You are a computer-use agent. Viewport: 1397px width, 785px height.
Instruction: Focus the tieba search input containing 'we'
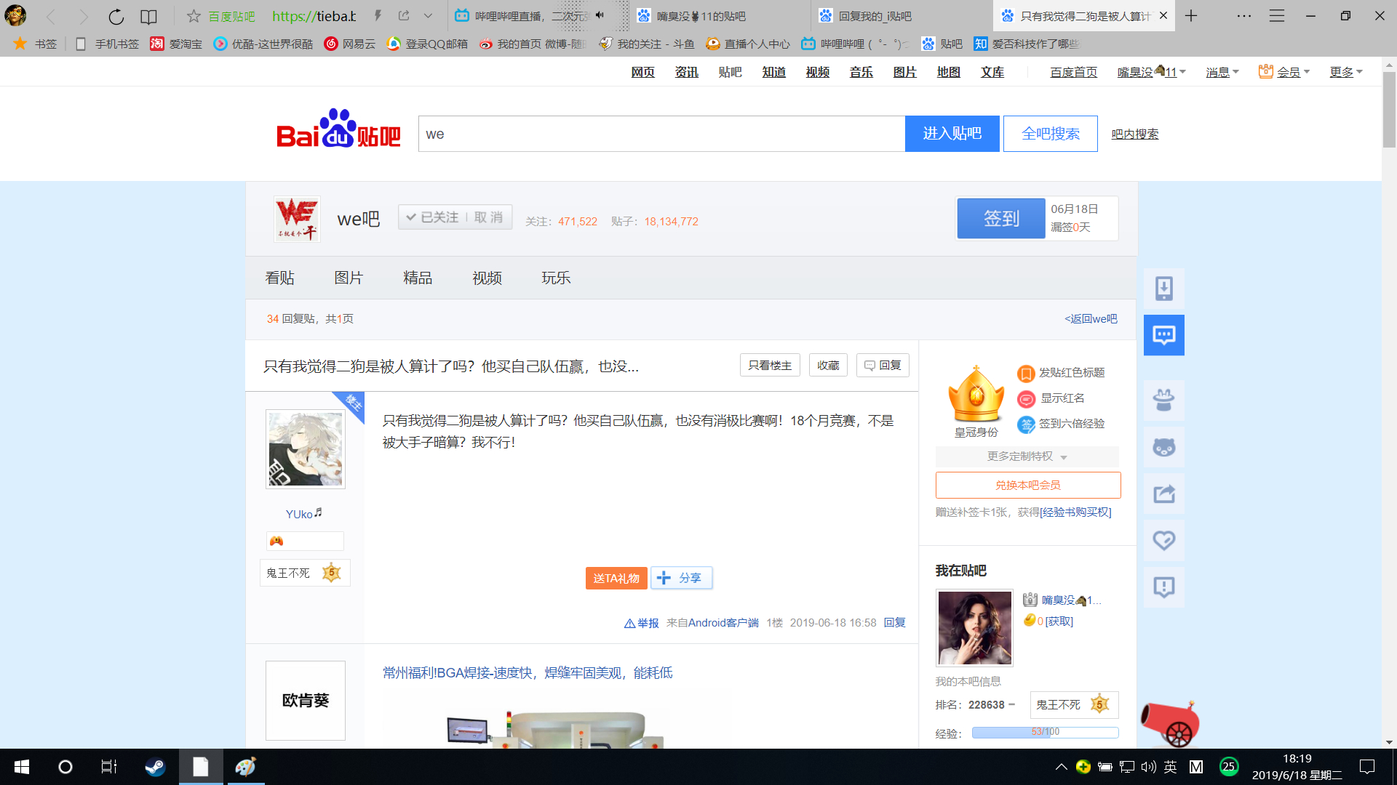click(x=661, y=134)
